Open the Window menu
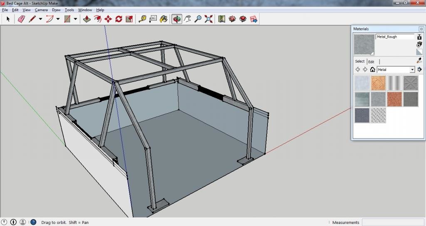The height and width of the screenshot is (226, 426). pos(85,10)
